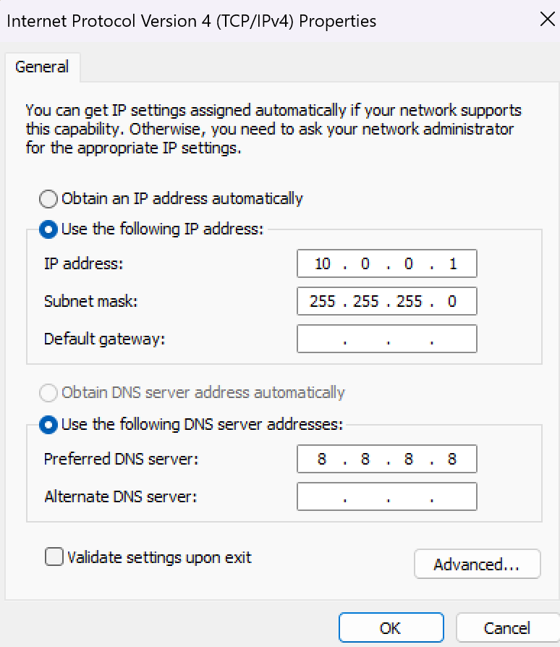Click the Preferred DNS server last octet
The image size is (560, 647).
coord(452,459)
